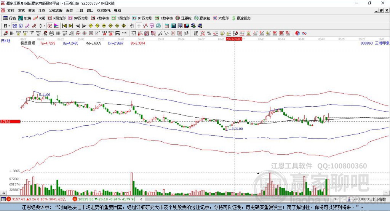The height and width of the screenshot is (211, 390).
Task: Click the colorful flag icon
Action: (x=56, y=26)
